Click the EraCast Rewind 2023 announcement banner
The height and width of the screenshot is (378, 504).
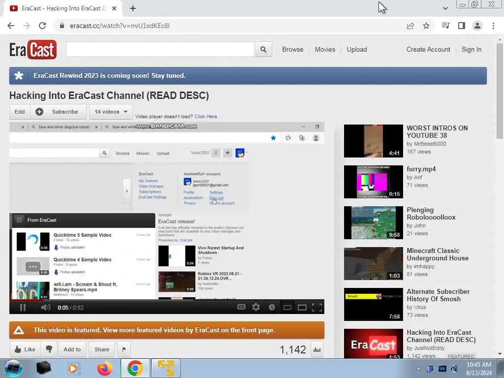coord(248,76)
